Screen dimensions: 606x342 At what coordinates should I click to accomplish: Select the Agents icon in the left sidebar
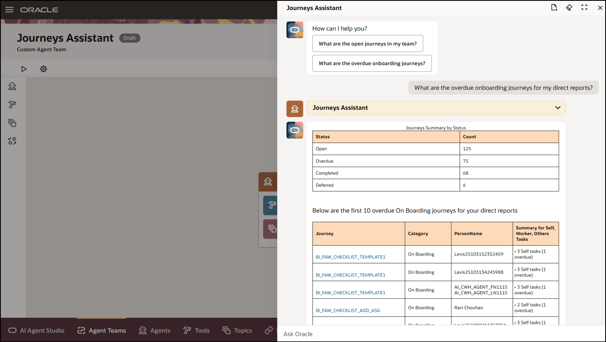12,86
